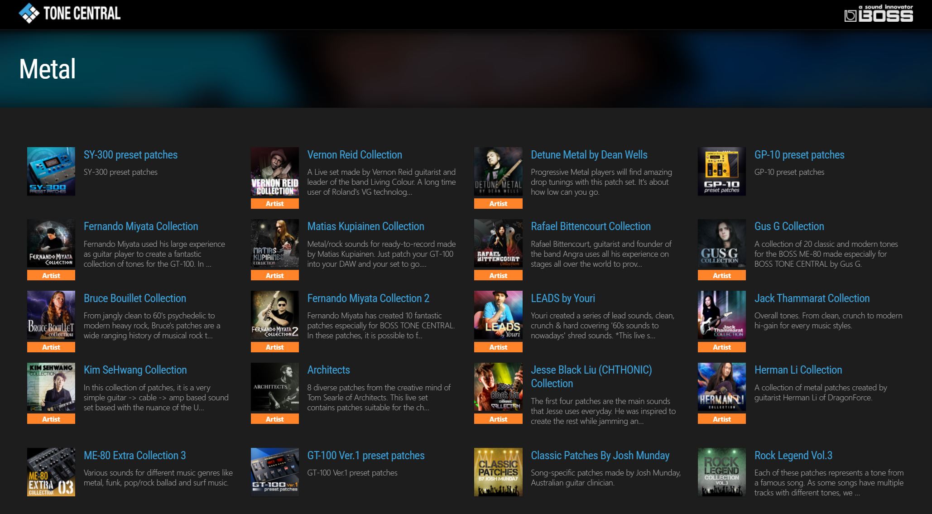Open LEADS by Youri cover image
Viewport: 932px width, 514px height.
[498, 315]
